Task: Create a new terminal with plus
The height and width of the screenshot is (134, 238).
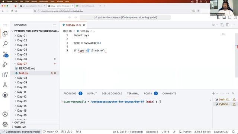Action: (x=213, y=93)
